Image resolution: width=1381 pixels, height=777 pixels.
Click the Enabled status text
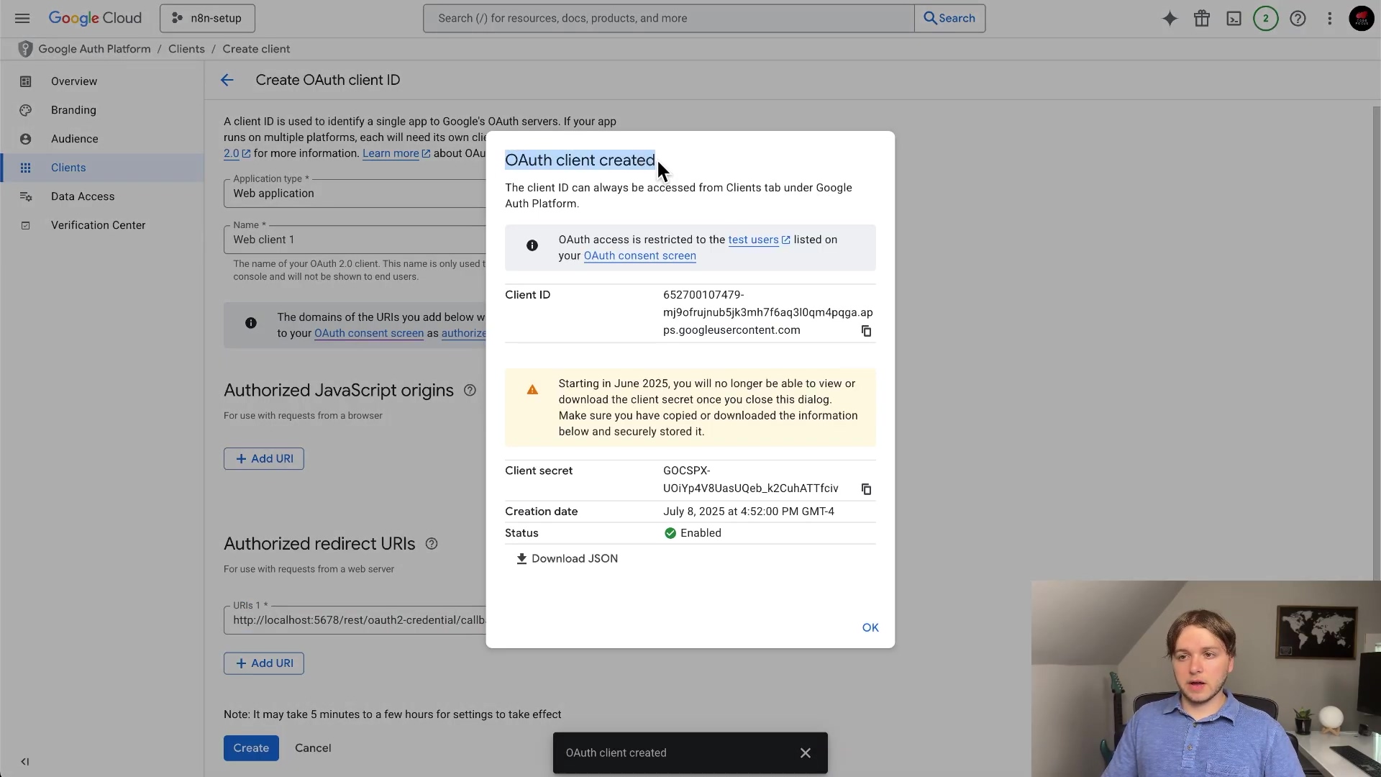coord(701,533)
